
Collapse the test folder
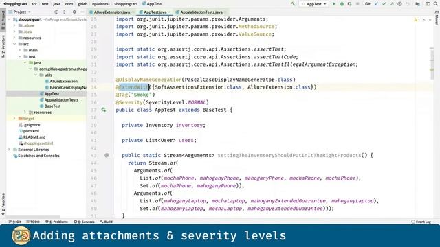pos(20,56)
